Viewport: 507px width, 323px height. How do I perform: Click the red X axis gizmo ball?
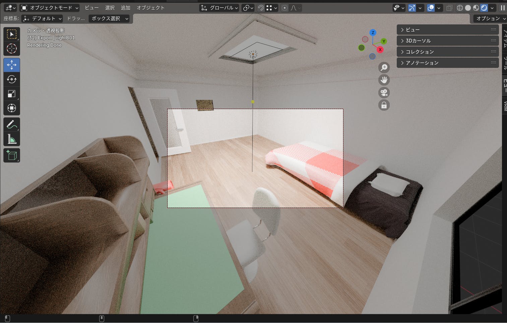pos(380,50)
